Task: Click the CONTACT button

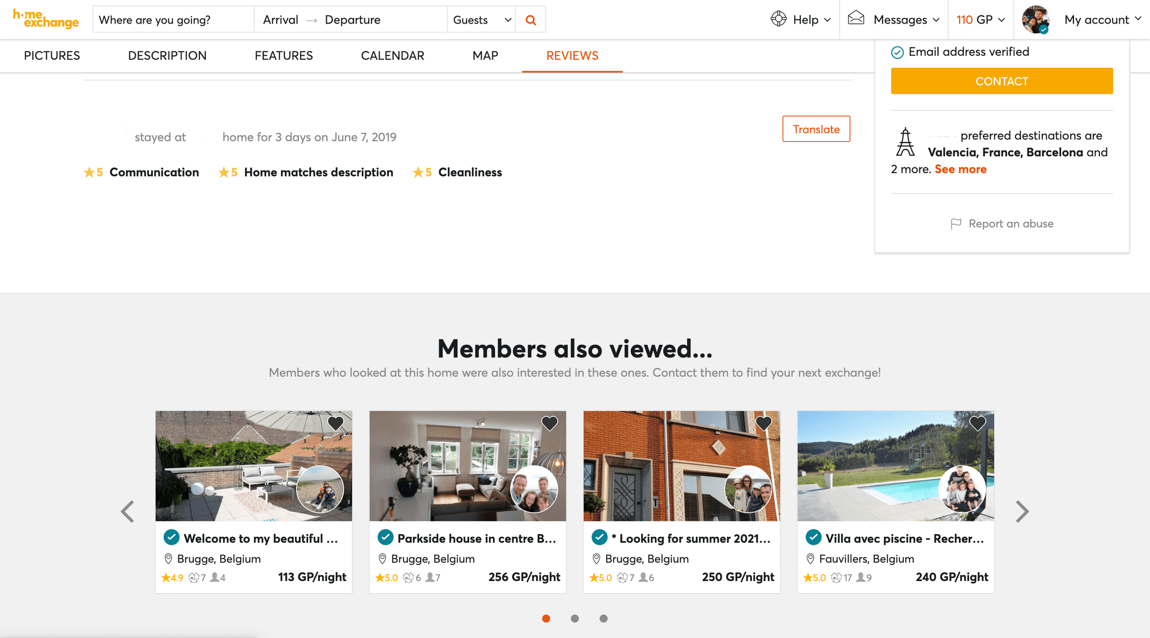Action: (1002, 81)
